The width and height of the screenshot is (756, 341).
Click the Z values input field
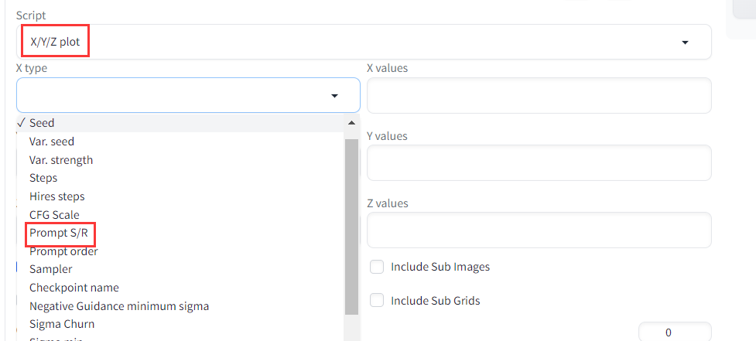click(539, 230)
